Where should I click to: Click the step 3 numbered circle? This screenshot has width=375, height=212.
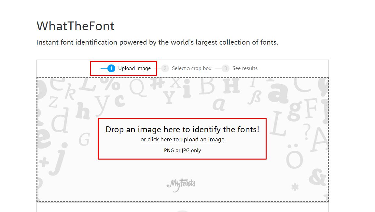[x=225, y=68]
